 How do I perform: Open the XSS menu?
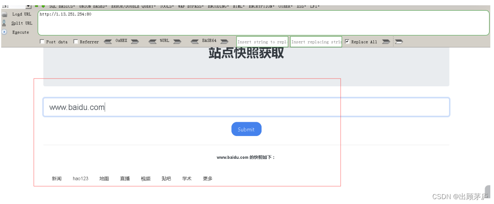(x=302, y=7)
